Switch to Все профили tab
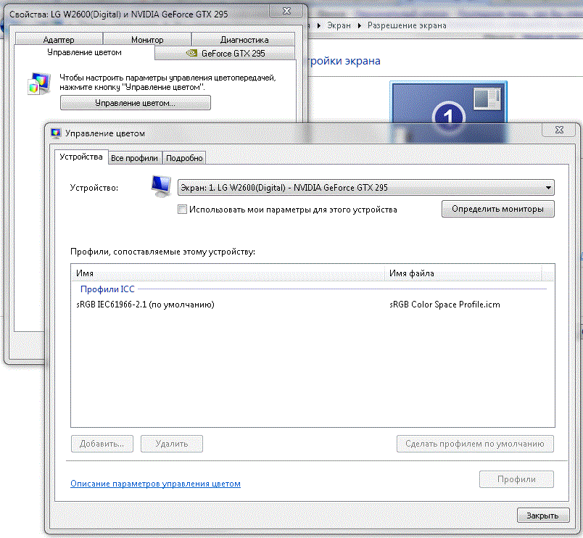583x538 pixels. (134, 158)
